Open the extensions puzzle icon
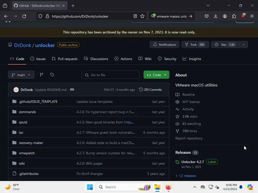The width and height of the screenshot is (258, 193). pyautogui.click(x=234, y=16)
